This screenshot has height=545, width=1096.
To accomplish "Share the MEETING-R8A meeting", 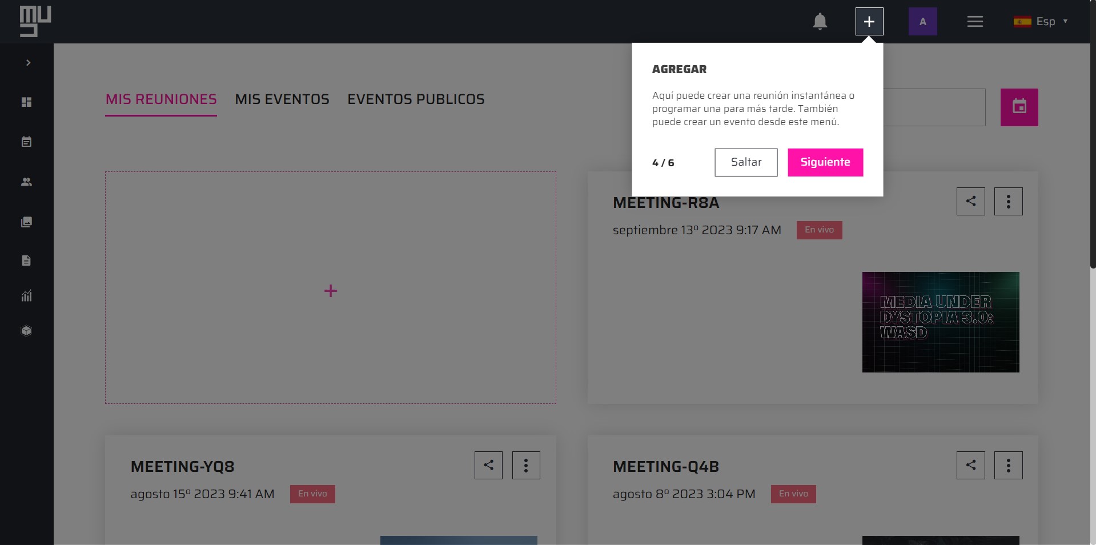I will point(971,201).
